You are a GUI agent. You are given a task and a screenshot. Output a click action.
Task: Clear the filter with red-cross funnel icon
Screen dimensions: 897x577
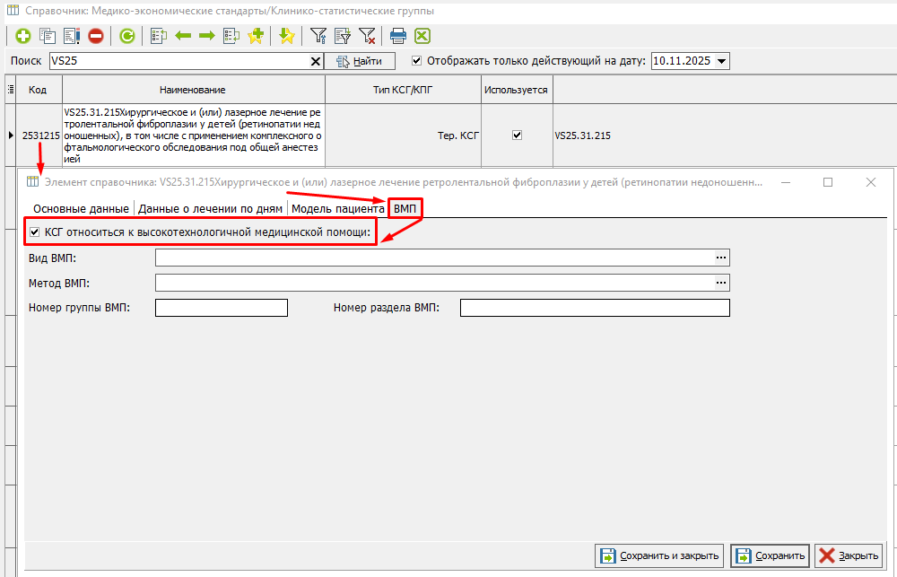[367, 36]
